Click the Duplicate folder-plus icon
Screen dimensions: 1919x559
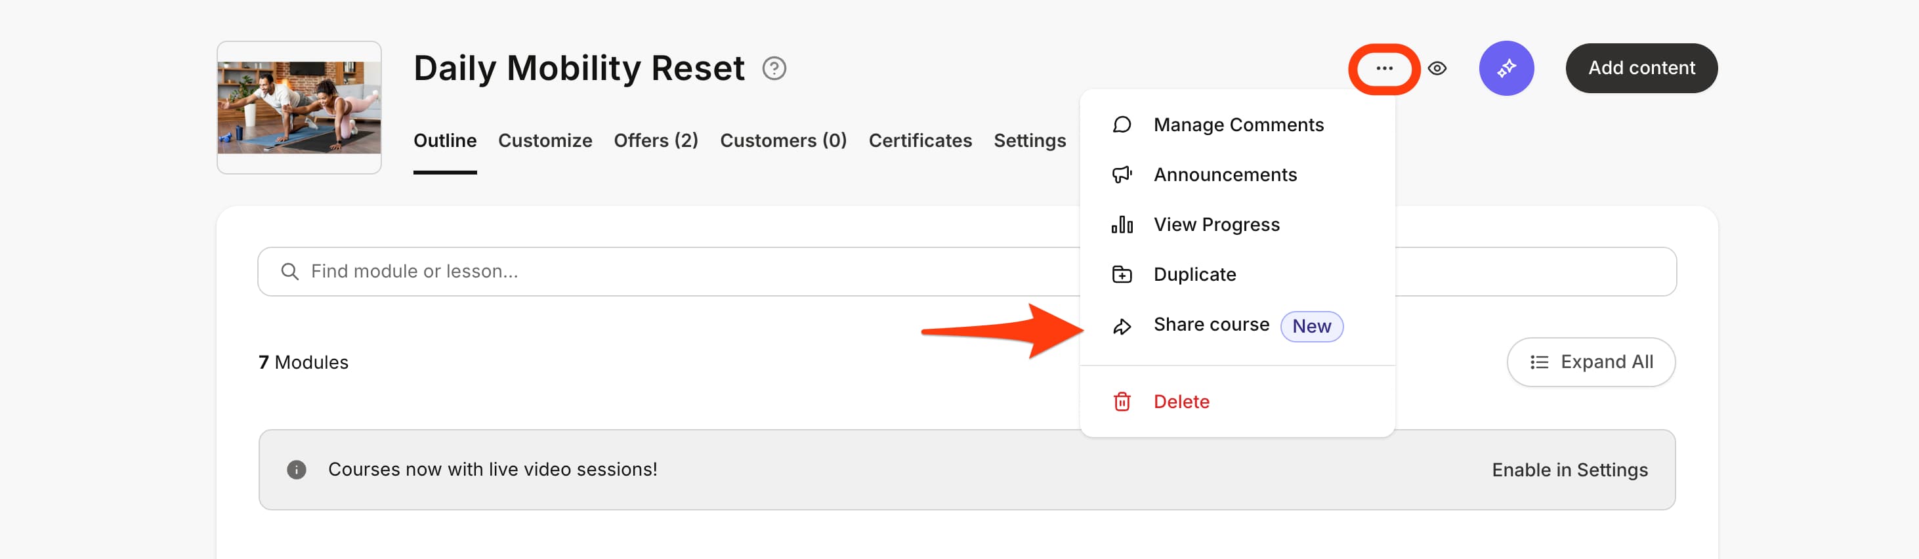[x=1122, y=274]
